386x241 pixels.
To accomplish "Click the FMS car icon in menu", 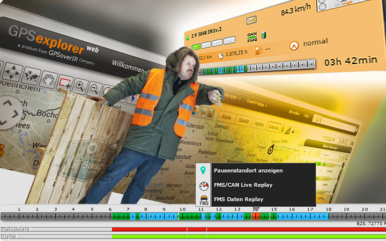I will click(204, 200).
